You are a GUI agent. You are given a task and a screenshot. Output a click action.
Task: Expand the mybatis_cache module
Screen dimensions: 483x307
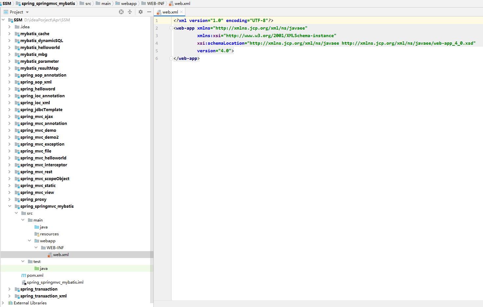[10, 34]
